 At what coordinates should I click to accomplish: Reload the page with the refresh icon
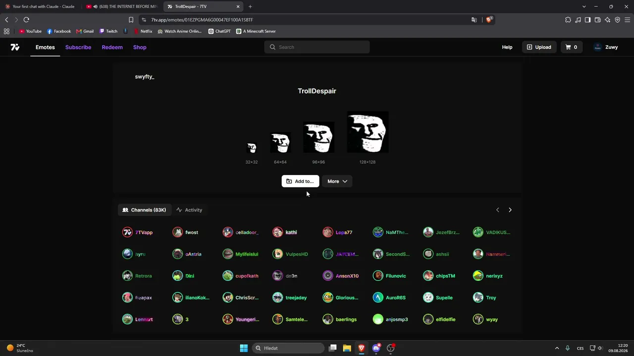26,20
